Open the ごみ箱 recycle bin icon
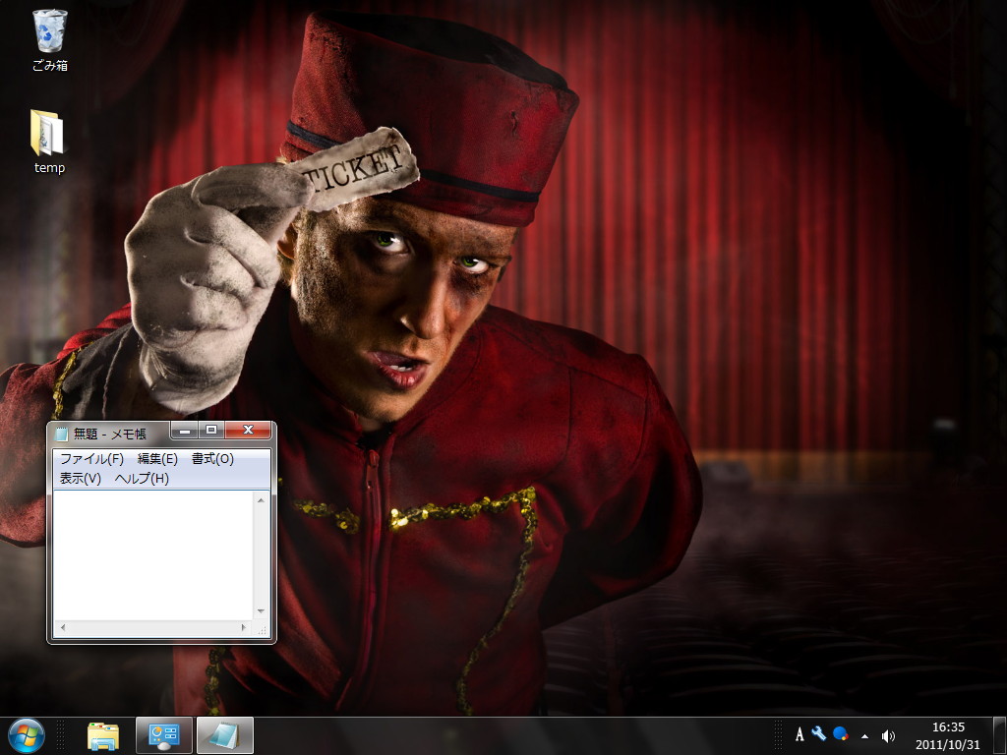The width and height of the screenshot is (1007, 755). pos(49,39)
